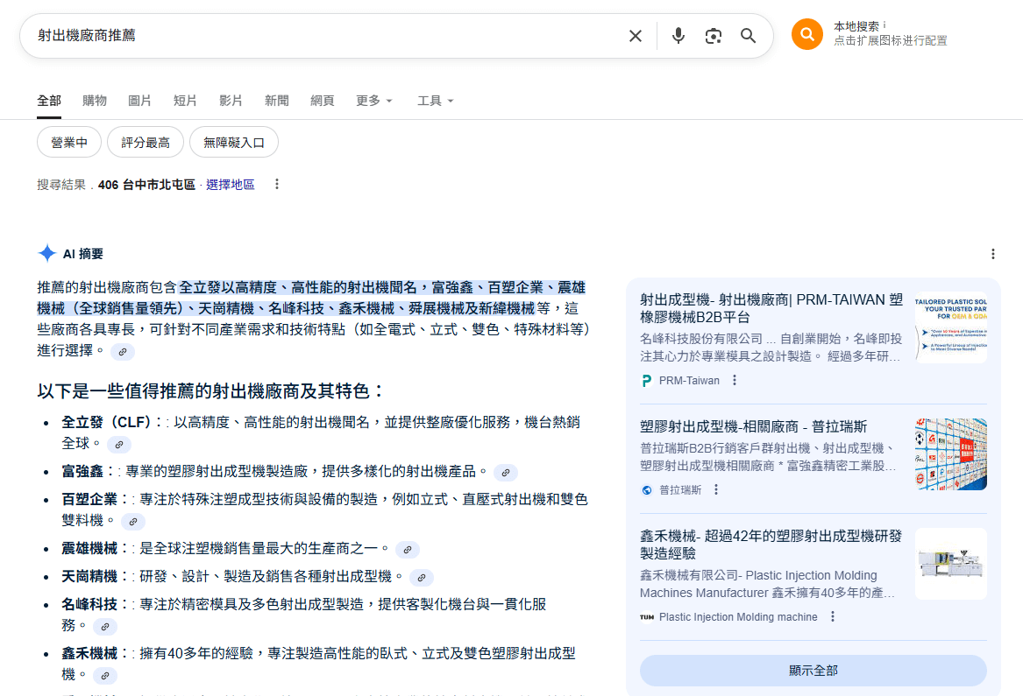Open three-dot menu beside PRM-Taiwan source
This screenshot has height=696, width=1023.
click(x=735, y=381)
